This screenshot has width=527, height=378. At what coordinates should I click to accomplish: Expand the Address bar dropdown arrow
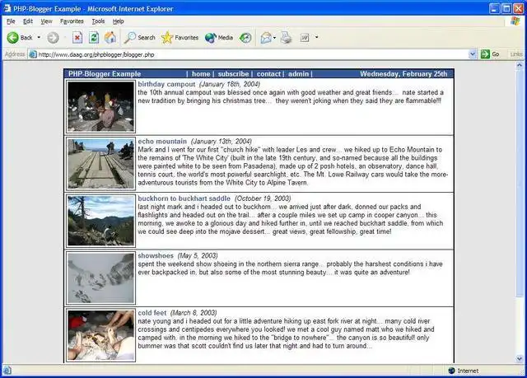(x=473, y=54)
